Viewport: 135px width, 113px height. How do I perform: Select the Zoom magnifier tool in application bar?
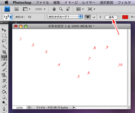coord(61,9)
